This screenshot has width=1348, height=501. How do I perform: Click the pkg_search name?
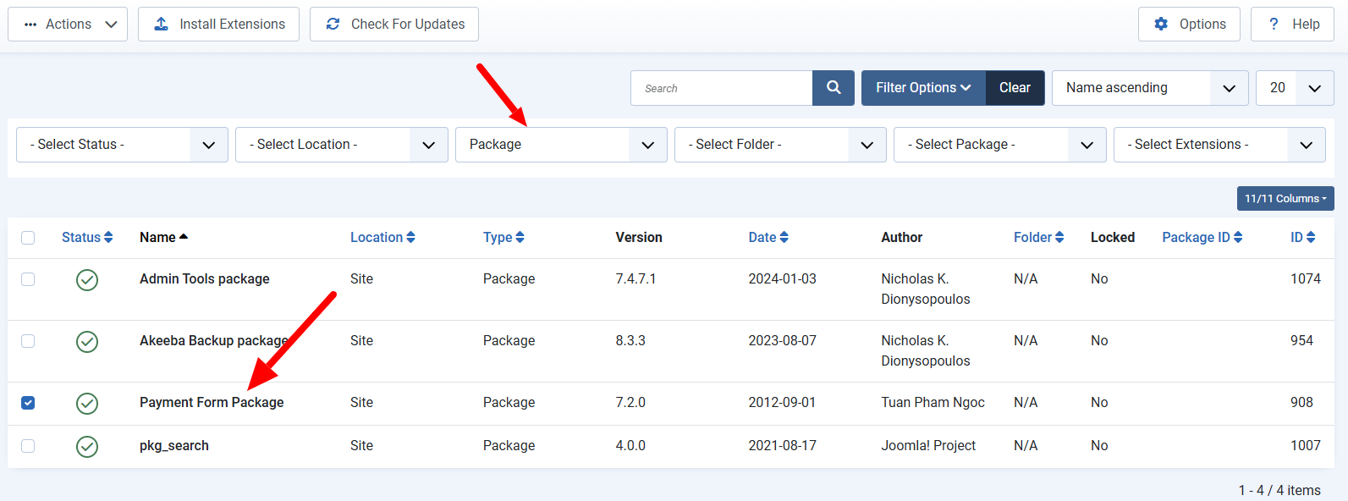[x=174, y=446]
